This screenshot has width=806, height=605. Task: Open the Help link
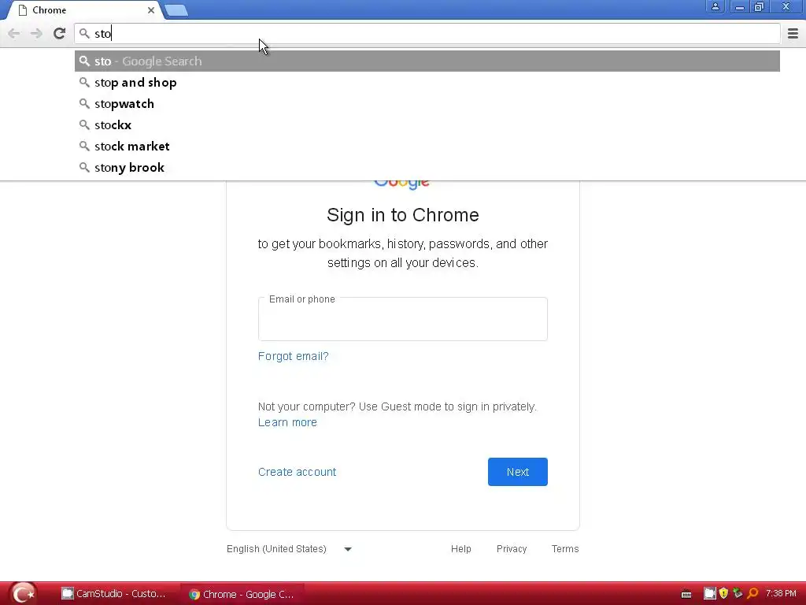[x=461, y=549]
